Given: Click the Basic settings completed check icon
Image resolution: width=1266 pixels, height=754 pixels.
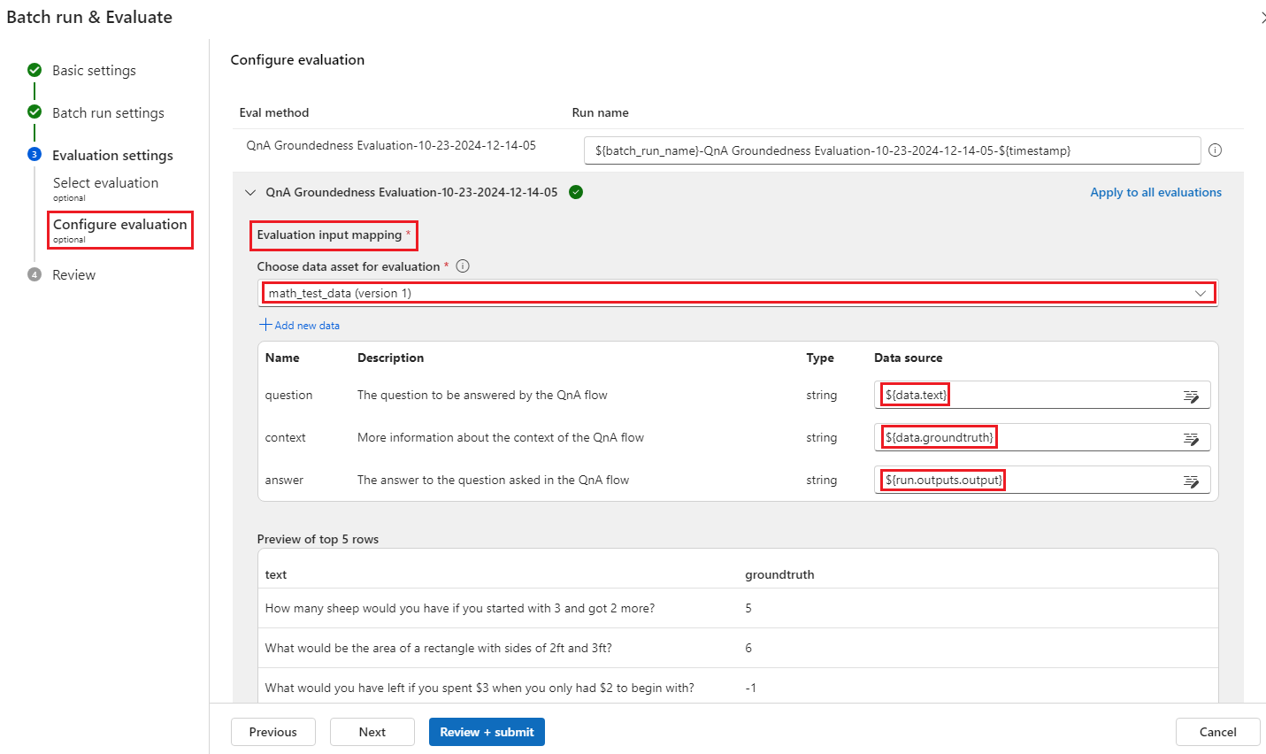Looking at the screenshot, I should tap(35, 70).
